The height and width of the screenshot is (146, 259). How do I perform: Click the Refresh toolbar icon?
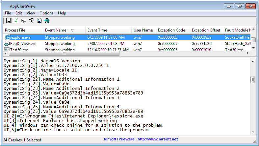pos(16,21)
